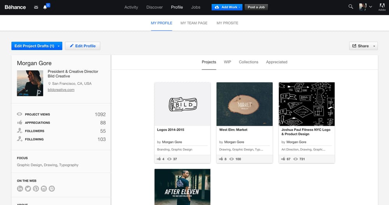Viewport: 389px width, 205px height.
Task: Expand the Share dropdown arrow
Action: (x=374, y=46)
